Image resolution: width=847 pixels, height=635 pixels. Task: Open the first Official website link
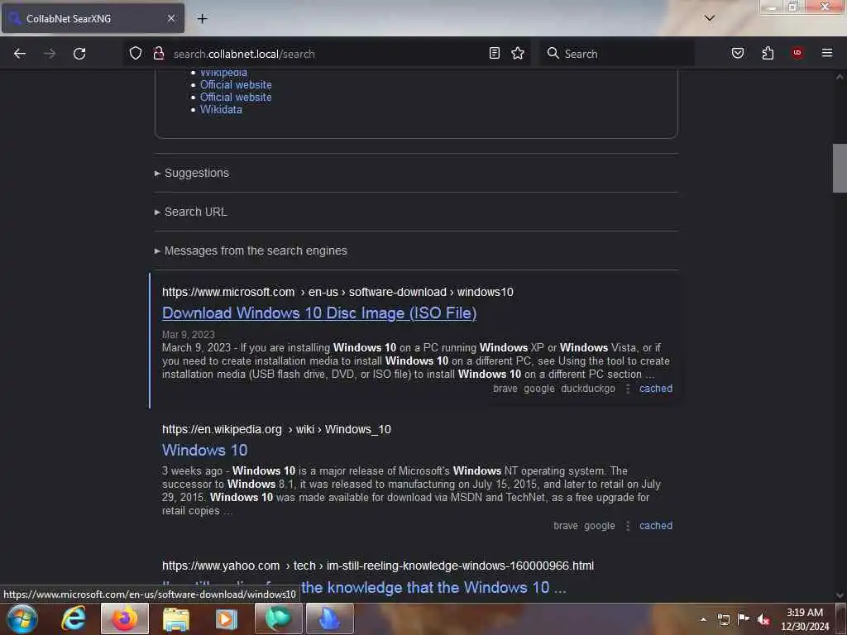[x=236, y=85]
